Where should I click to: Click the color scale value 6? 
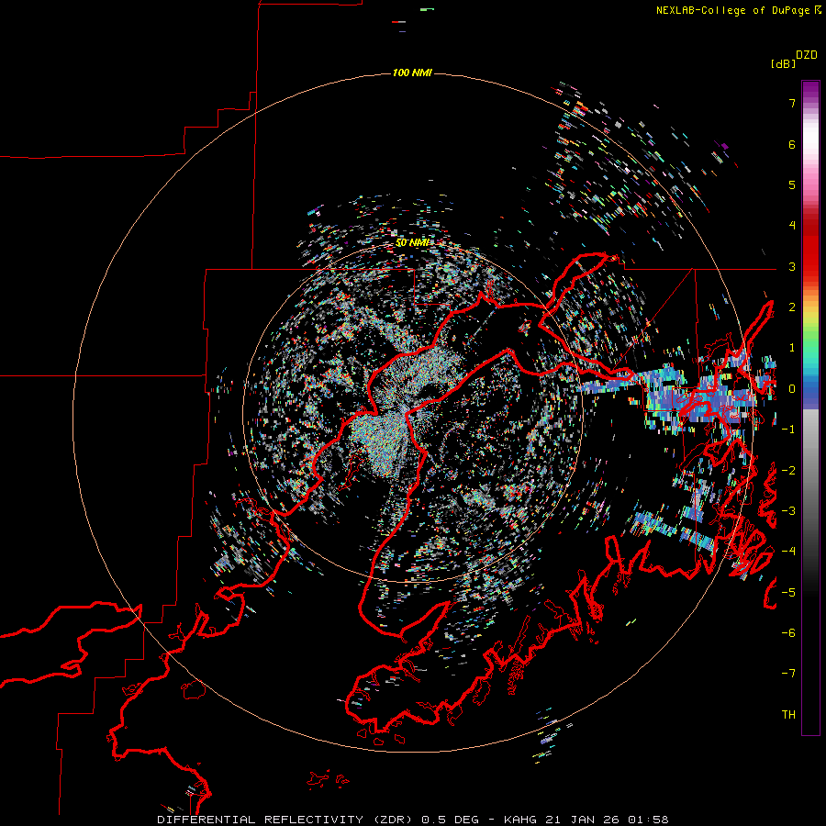tap(792, 144)
